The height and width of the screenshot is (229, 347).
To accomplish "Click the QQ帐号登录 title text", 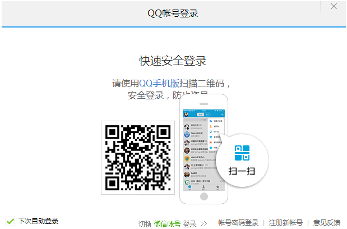I will coord(173,13).
